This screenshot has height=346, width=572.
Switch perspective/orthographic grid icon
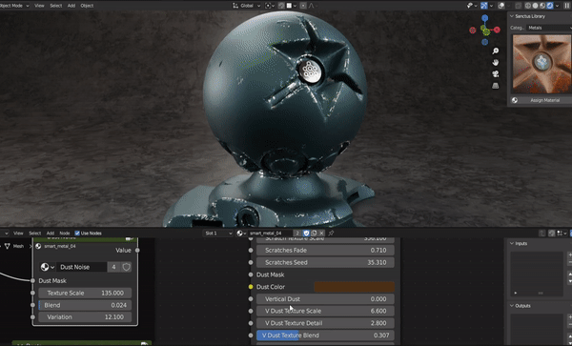[495, 86]
